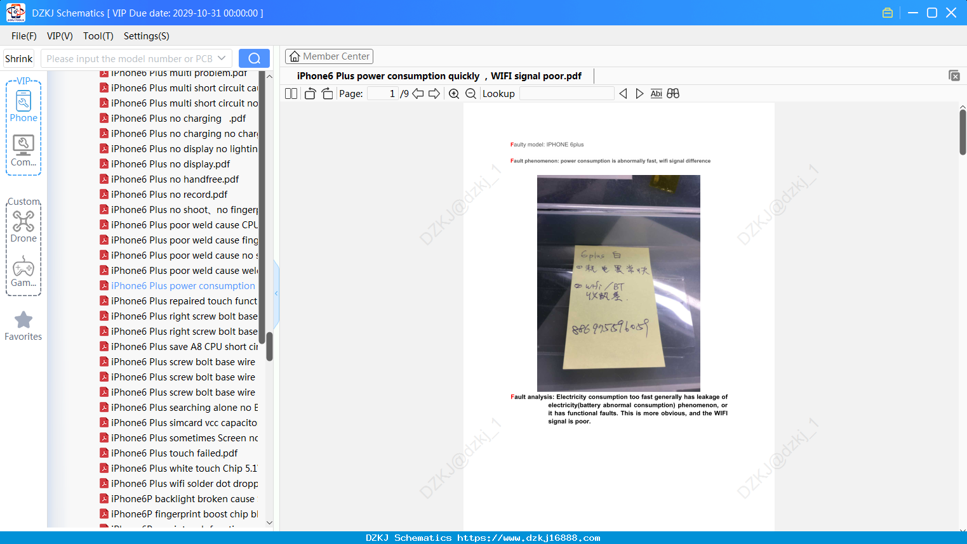Viewport: 967px width, 544px height.
Task: Click the Abi text tool icon
Action: pos(657,94)
